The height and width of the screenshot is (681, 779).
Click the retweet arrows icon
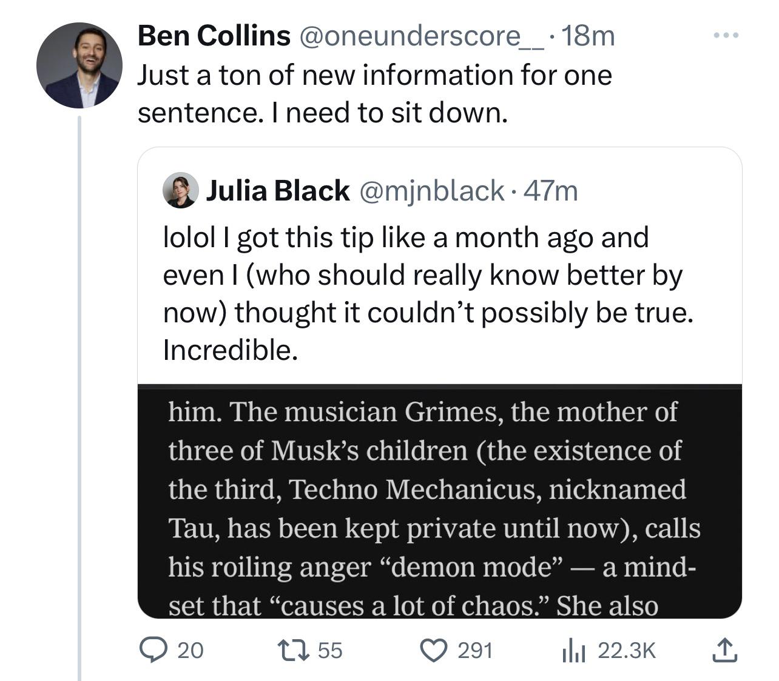(293, 650)
